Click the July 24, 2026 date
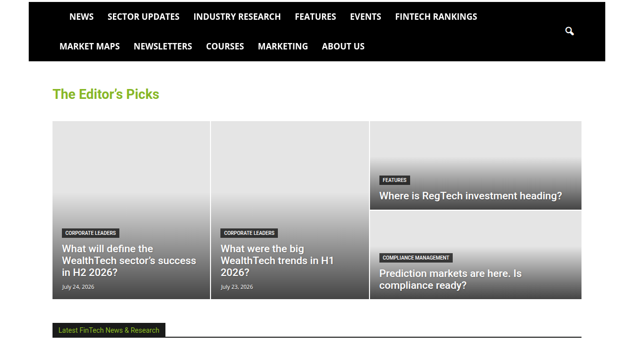This screenshot has height=356, width=634. 78,287
